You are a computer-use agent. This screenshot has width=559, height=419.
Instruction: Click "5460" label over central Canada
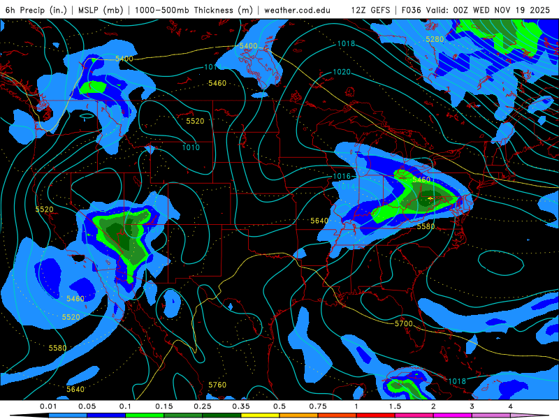pos(217,83)
